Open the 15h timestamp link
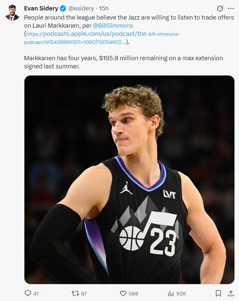The image size is (239, 301). pyautogui.click(x=104, y=8)
